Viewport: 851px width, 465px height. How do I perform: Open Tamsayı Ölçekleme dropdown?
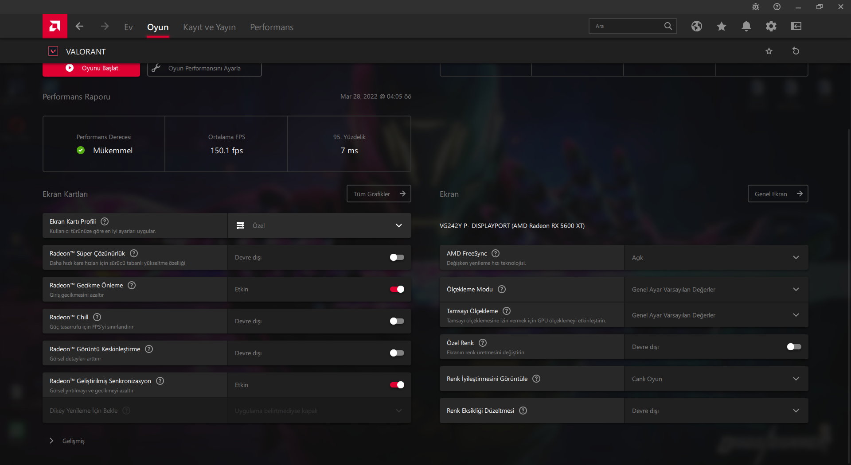coord(716,315)
